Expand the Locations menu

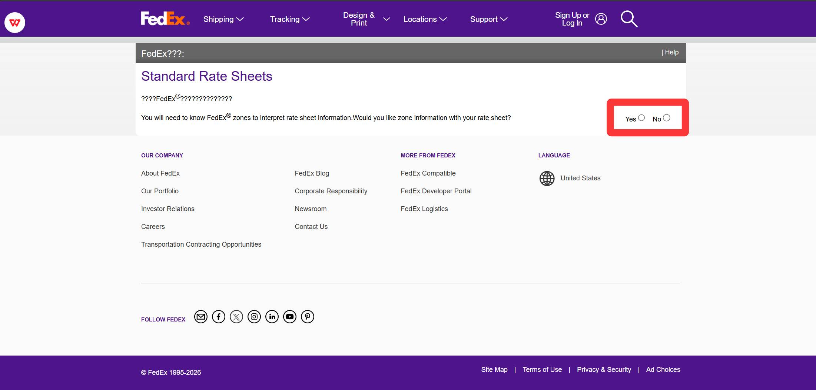point(425,19)
